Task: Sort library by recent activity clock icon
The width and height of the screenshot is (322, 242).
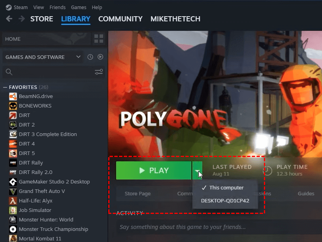Action: click(x=90, y=57)
